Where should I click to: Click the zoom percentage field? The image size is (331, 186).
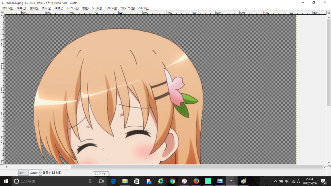[x=34, y=173]
